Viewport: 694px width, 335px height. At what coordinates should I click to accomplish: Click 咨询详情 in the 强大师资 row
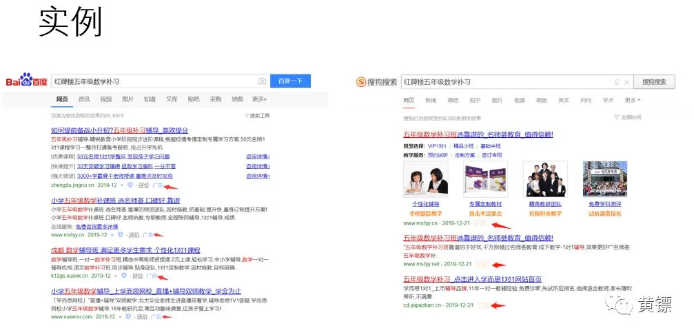point(258,176)
